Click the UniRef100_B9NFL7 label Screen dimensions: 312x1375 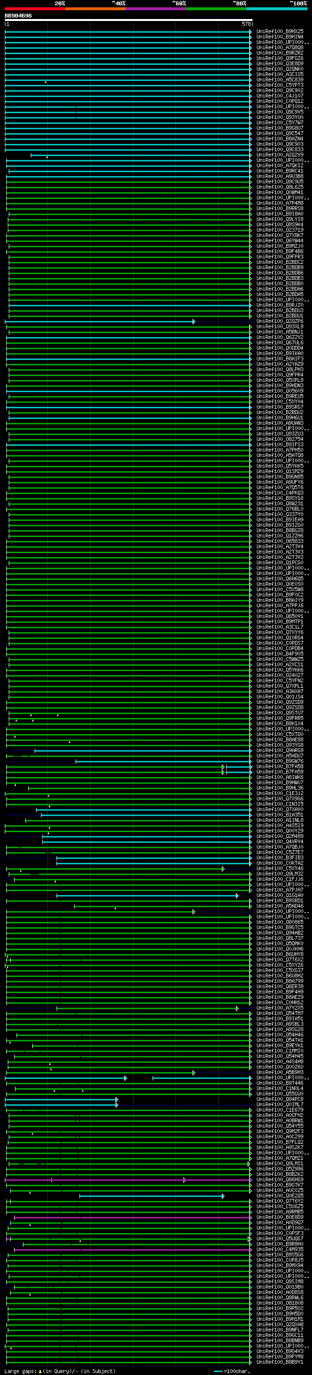pos(280,1330)
